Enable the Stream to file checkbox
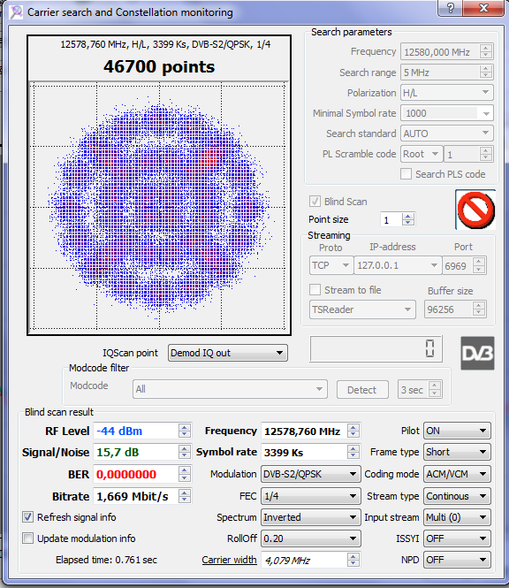509x588 pixels. (315, 290)
